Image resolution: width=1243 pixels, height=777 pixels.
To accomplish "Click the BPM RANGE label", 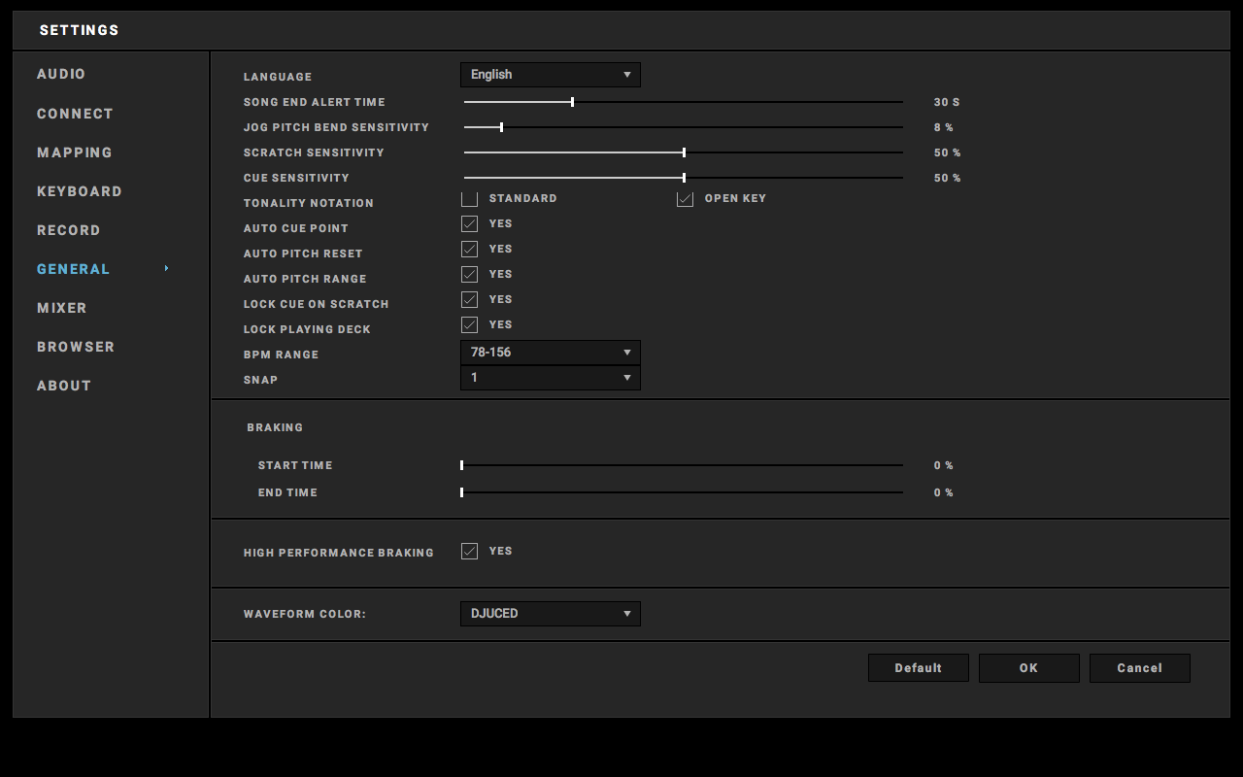I will point(282,355).
